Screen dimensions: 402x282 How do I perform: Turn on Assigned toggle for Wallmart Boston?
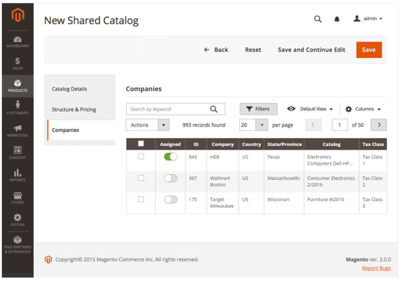(170, 178)
